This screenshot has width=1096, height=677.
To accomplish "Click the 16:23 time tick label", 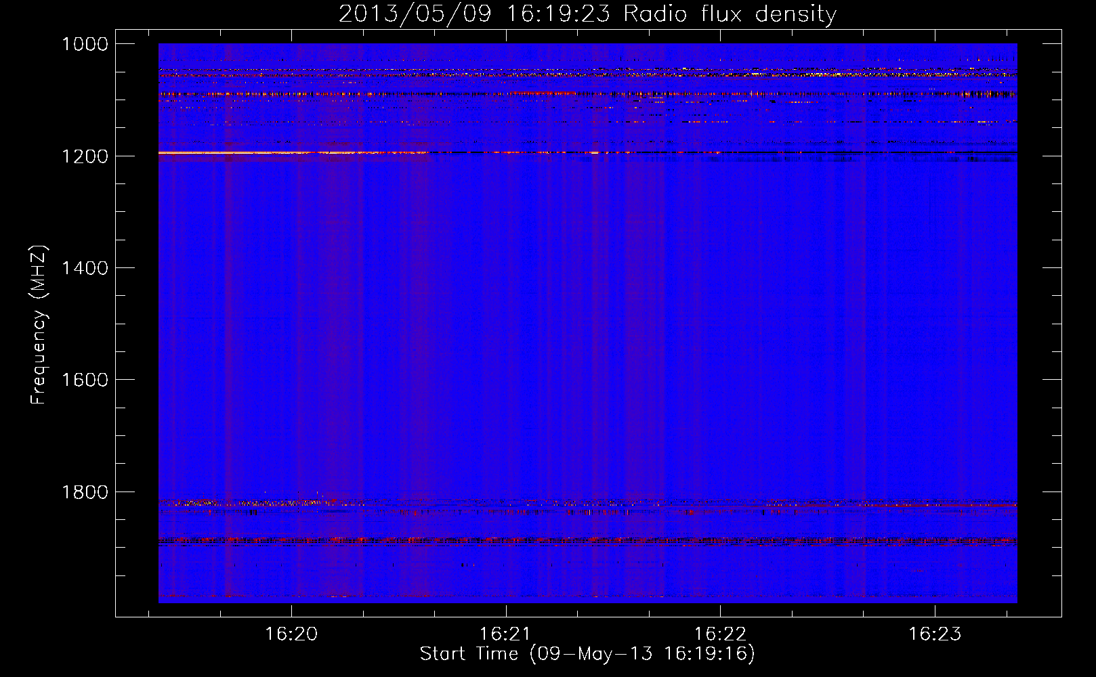I will click(x=935, y=634).
